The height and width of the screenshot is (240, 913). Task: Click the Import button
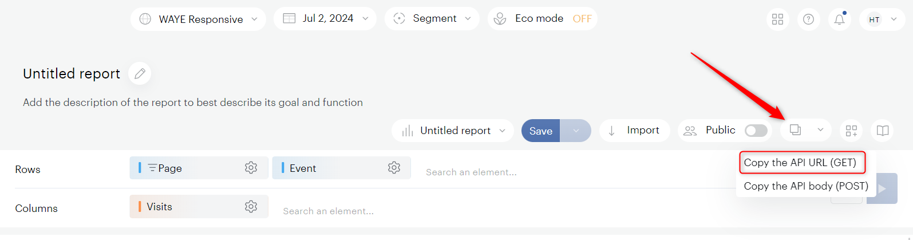coord(634,131)
